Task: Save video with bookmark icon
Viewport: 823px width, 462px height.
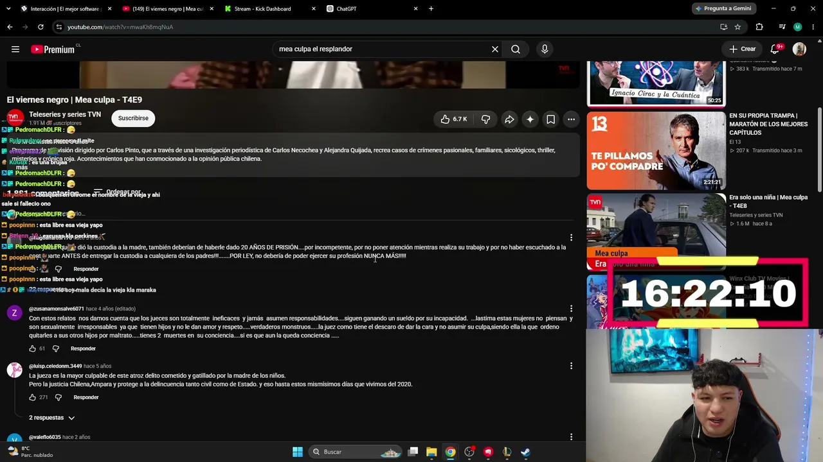Action: coord(551,119)
